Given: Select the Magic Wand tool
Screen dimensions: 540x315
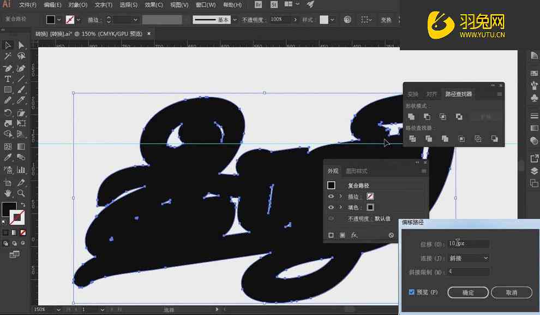Looking at the screenshot, I should tap(8, 56).
